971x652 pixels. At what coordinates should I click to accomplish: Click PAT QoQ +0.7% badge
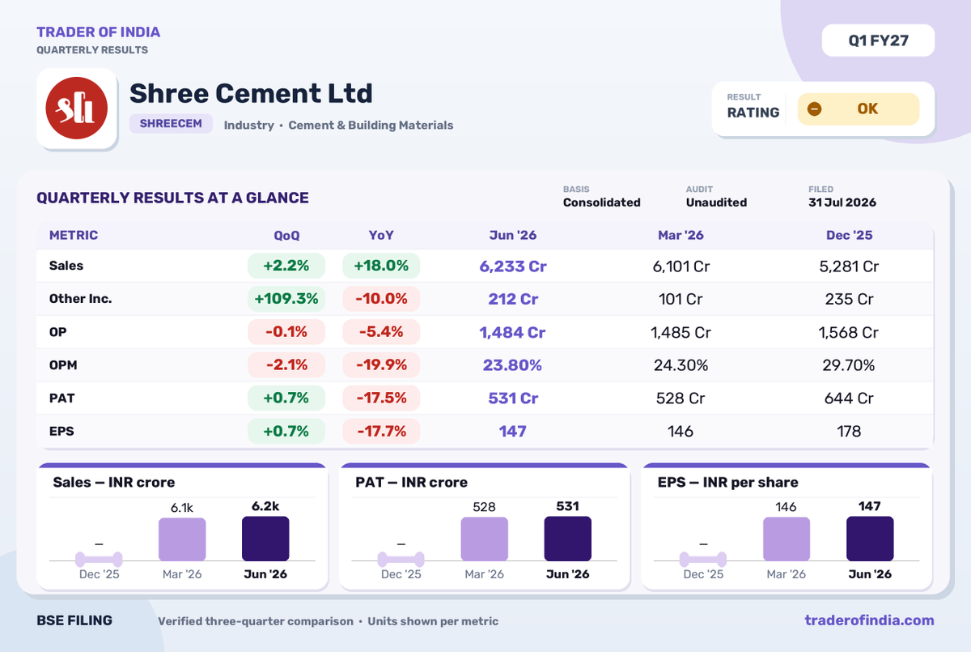tap(286, 398)
